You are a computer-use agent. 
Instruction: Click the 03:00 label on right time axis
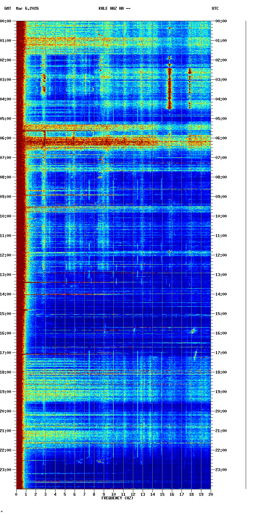coord(221,80)
